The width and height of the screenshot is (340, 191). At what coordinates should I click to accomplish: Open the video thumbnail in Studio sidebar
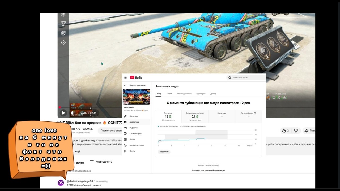click(x=136, y=97)
